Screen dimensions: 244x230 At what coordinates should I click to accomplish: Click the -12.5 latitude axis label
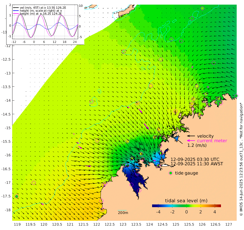[x=6, y=60]
